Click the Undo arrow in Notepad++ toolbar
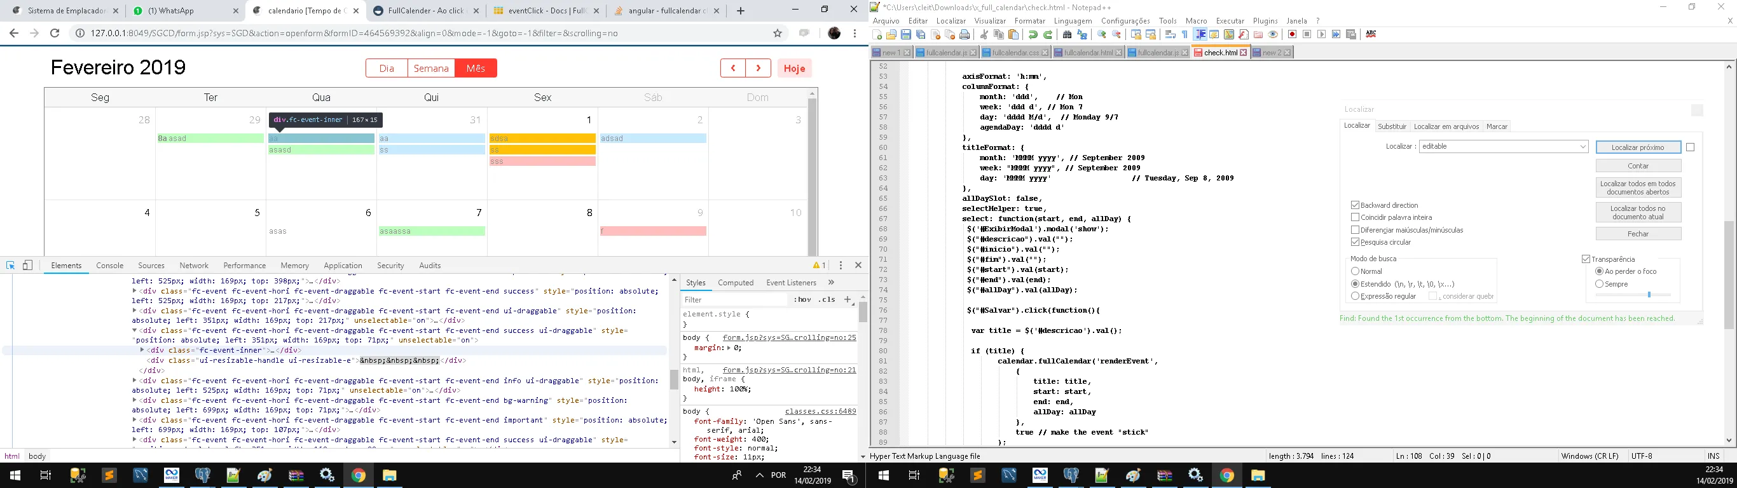Screen dimensions: 1737x488 click(x=1033, y=35)
